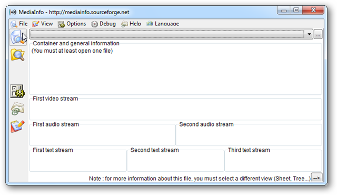337x195 pixels.
Task: Click the browse ellipsis button
Action: point(318,34)
